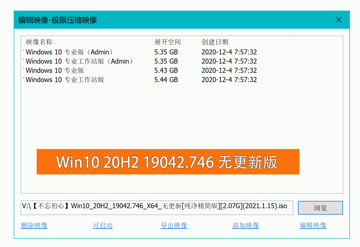Click the 可启动 link
The image size is (360, 247).
(102, 225)
